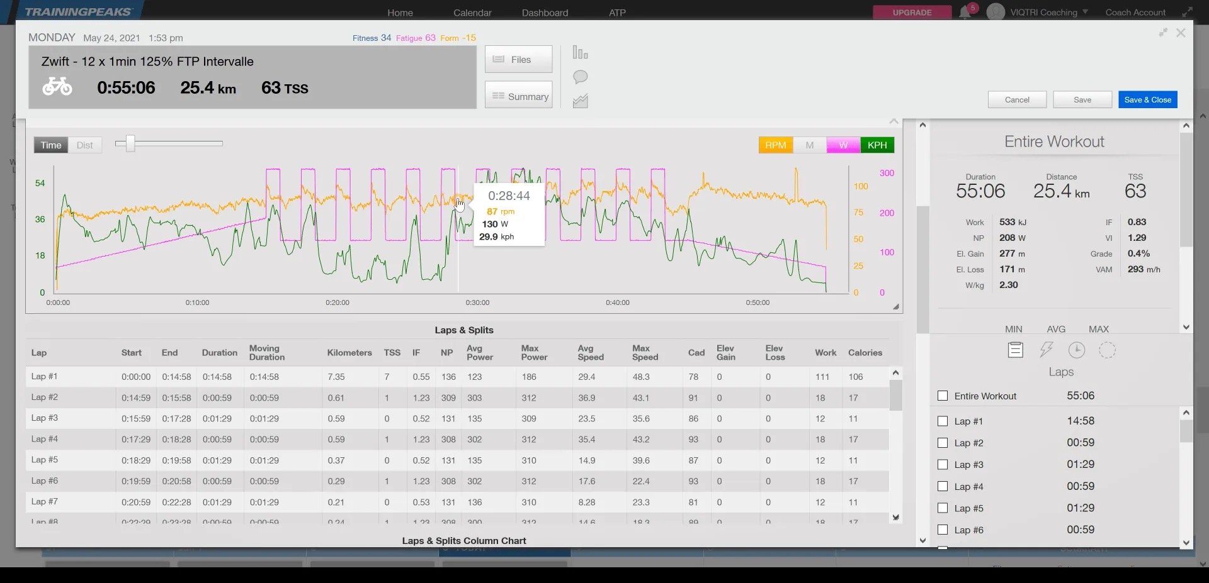Click the center panel scrollbar down arrow
The width and height of the screenshot is (1209, 583).
tap(922, 540)
